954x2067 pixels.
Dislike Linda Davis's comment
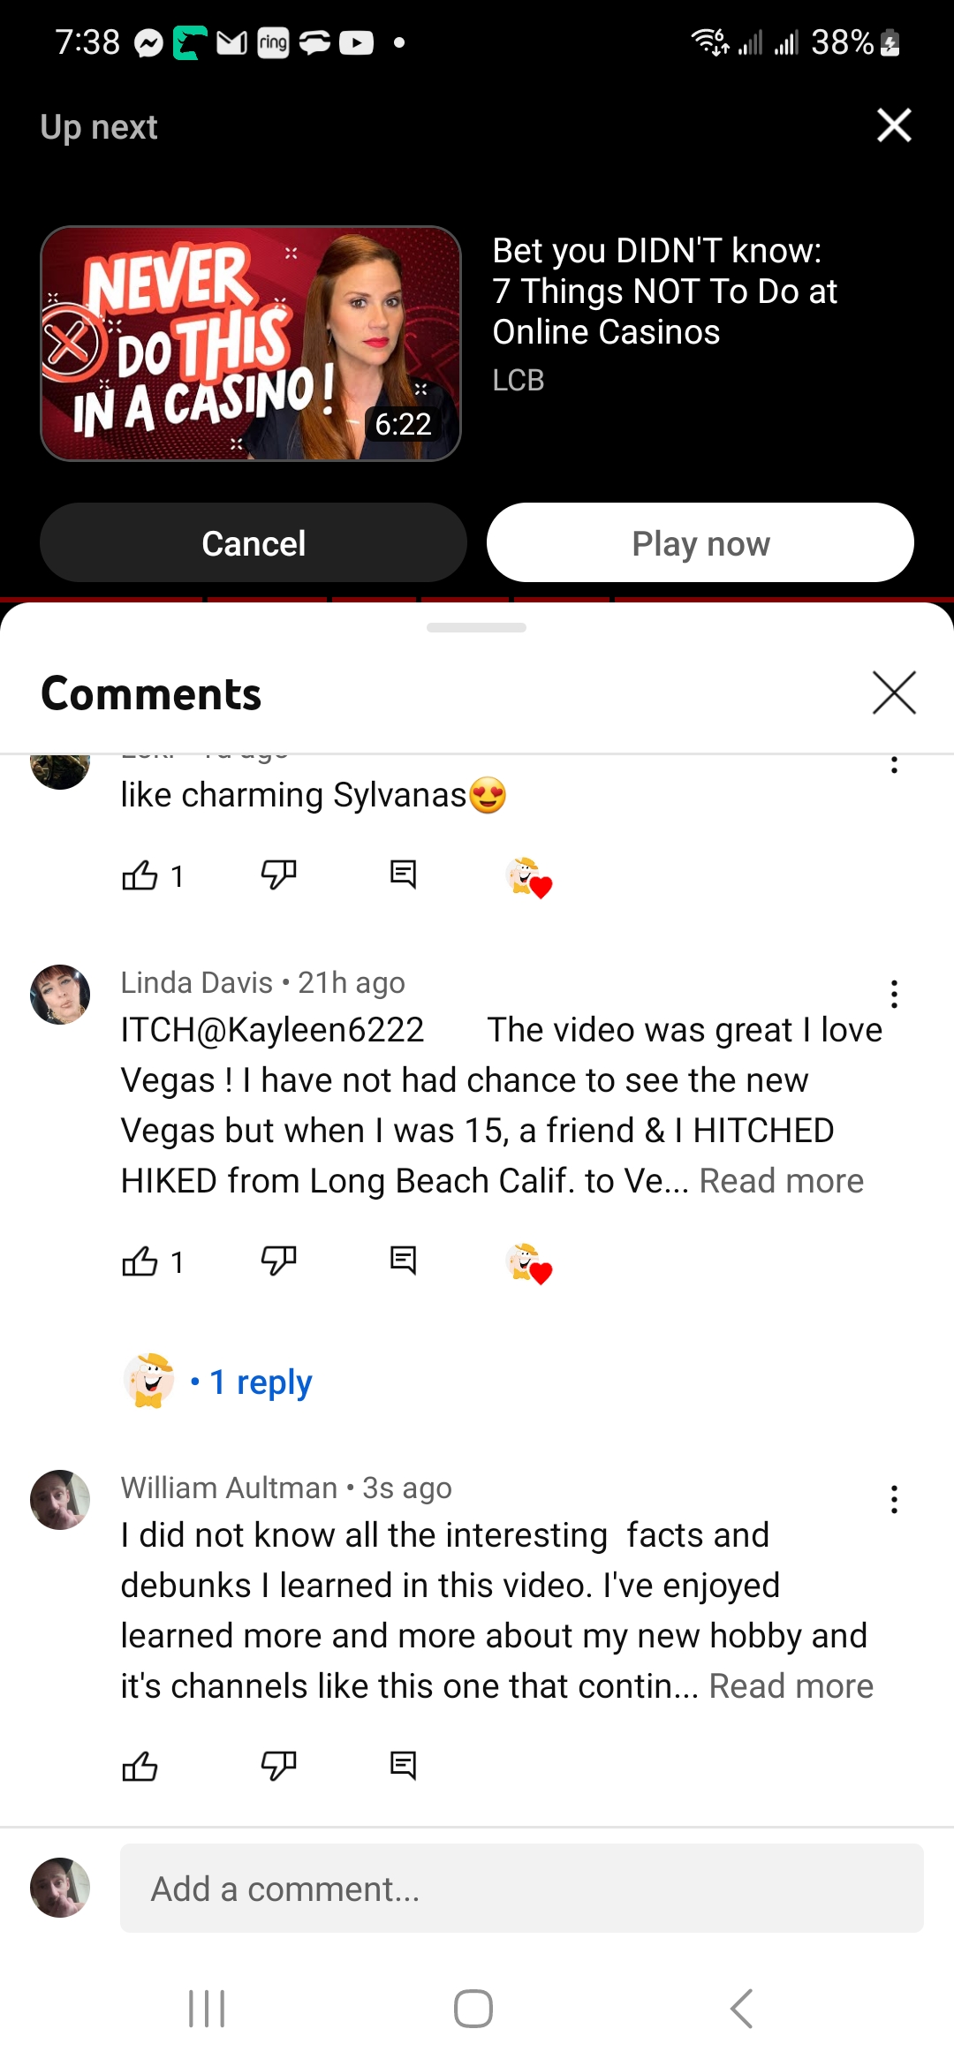pyautogui.click(x=278, y=1261)
